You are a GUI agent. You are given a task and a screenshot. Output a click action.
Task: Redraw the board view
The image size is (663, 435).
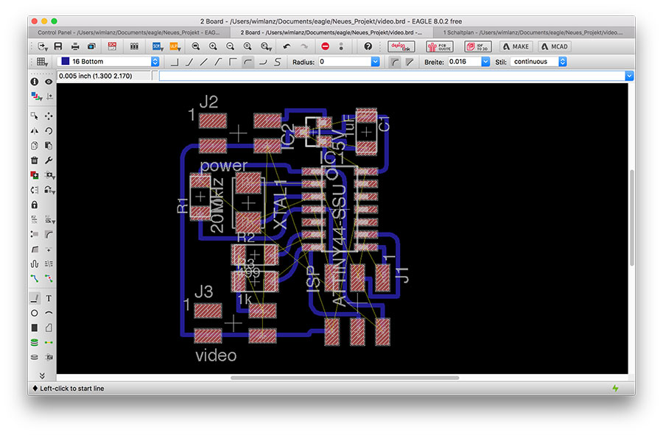pos(248,46)
